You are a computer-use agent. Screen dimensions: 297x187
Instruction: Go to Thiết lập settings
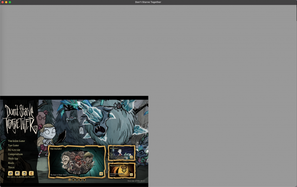click(x=13, y=158)
